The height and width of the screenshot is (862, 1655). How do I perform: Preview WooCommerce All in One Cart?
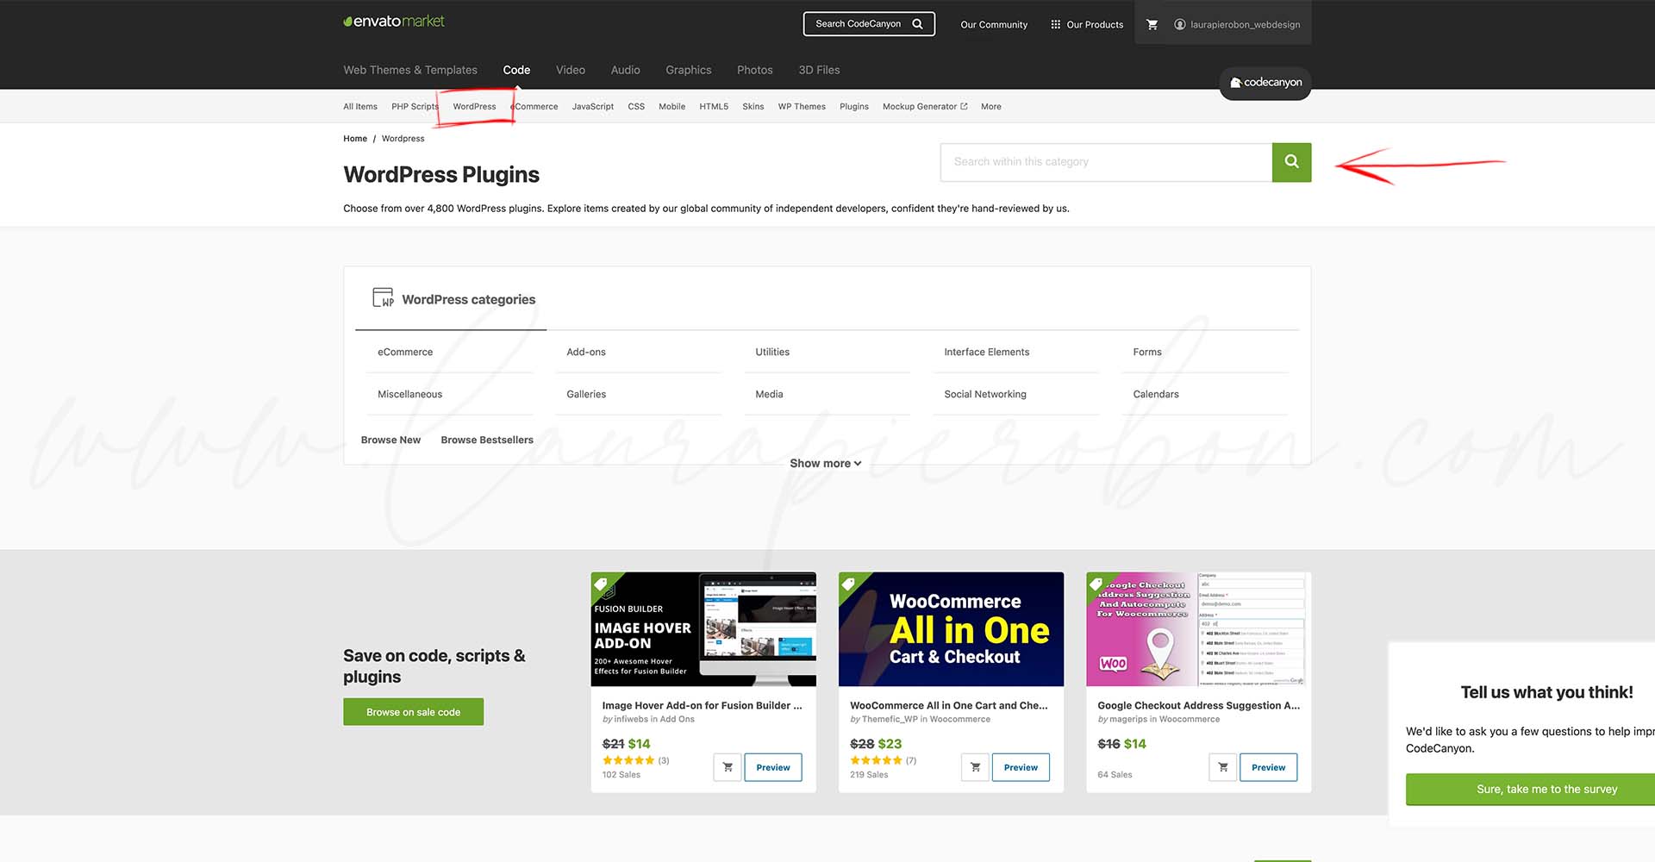(x=1021, y=767)
